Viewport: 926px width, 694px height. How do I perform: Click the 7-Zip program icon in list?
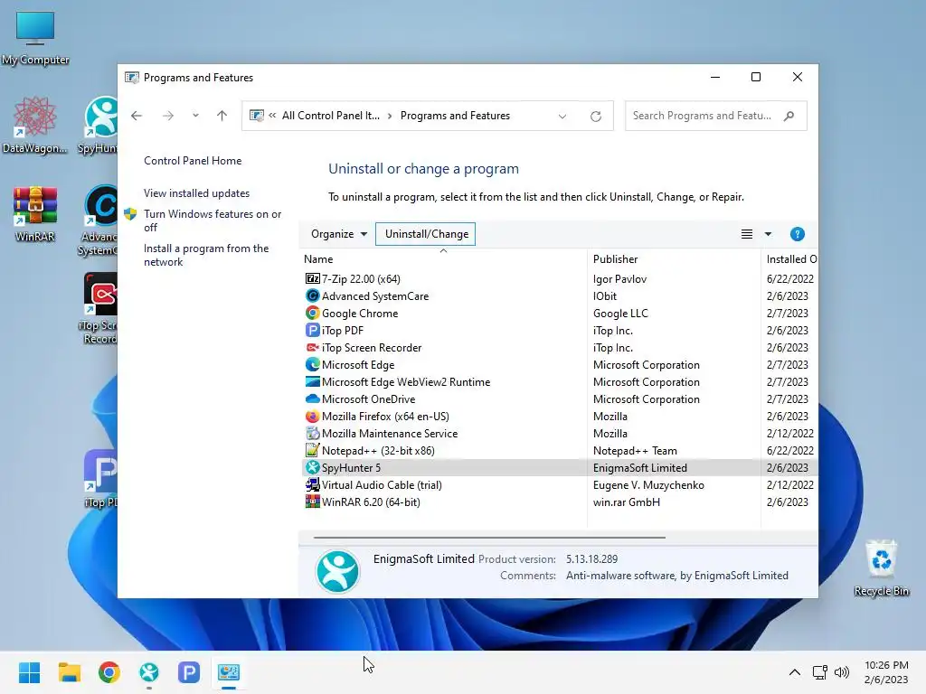(312, 278)
